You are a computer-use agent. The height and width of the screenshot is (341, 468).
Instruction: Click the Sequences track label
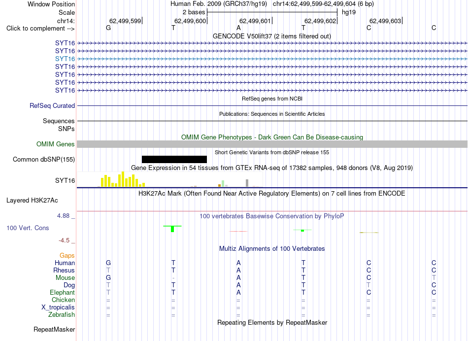click(59, 121)
